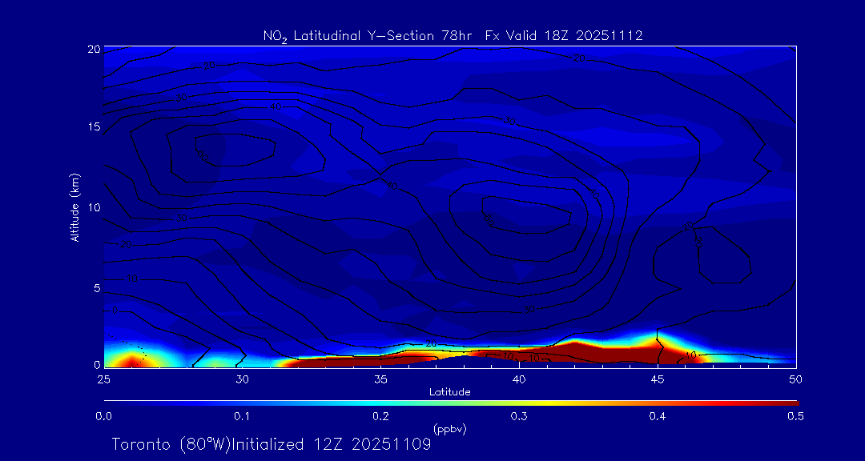Click the 15 km altitude tick label

[x=92, y=128]
